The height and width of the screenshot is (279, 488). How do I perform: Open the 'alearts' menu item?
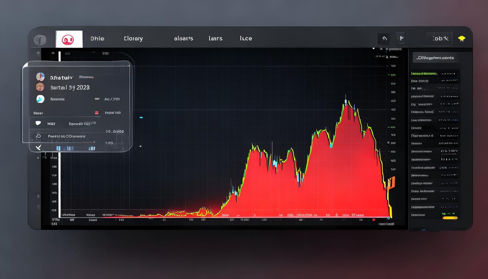183,39
